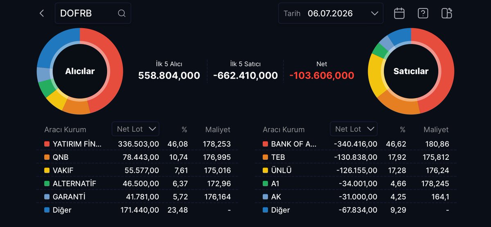The height and width of the screenshot is (227, 491).
Task: Click the sellers Maliyet column header
Action: (436, 129)
